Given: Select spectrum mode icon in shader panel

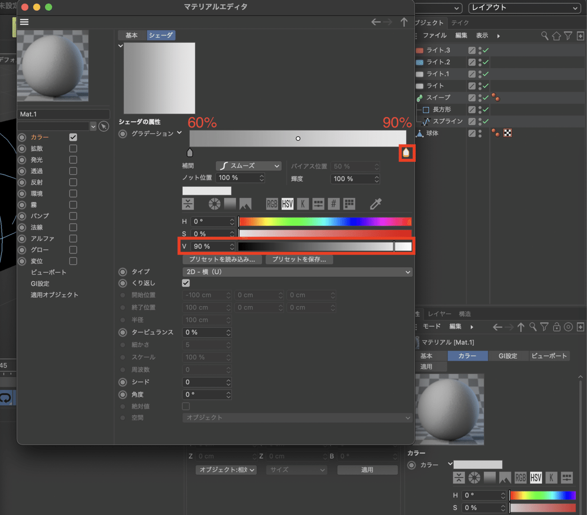Looking at the screenshot, I should 230,204.
